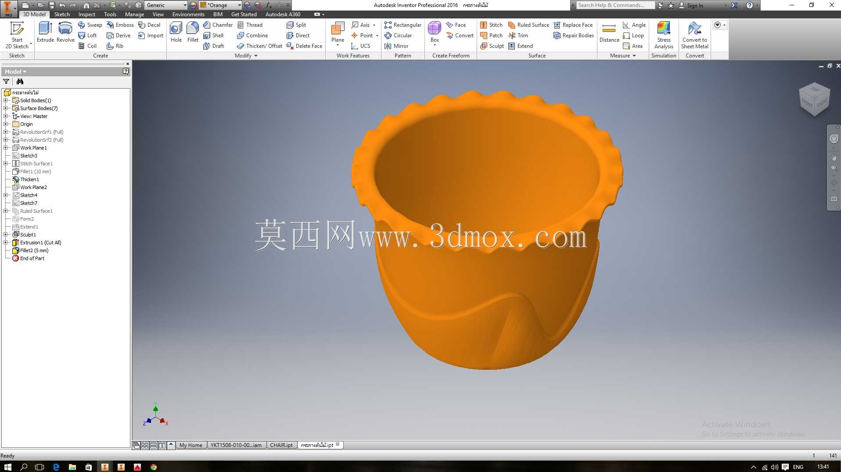This screenshot has height=472, width=841.
Task: Switch to CHAIR.ipt document tab
Action: [281, 445]
